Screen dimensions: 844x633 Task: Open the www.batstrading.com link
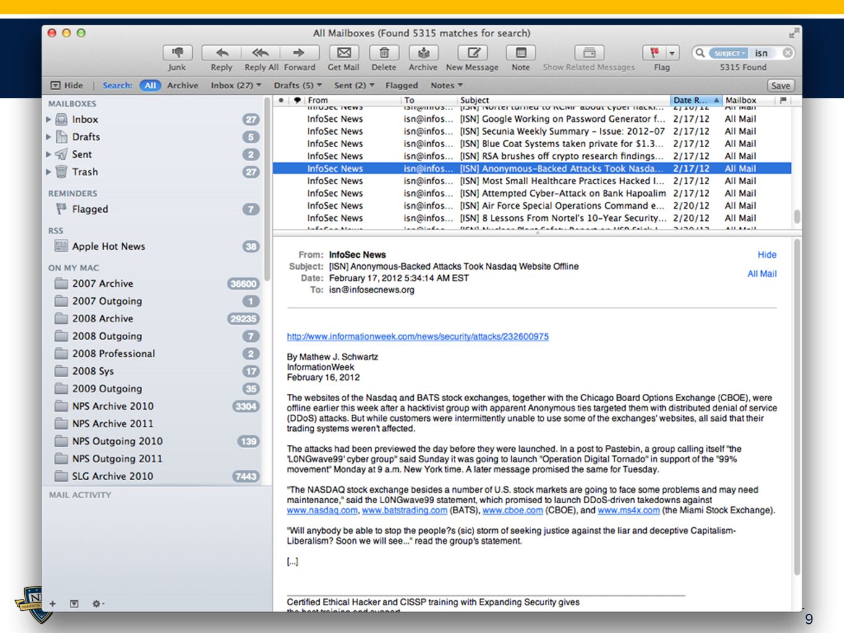click(x=404, y=510)
